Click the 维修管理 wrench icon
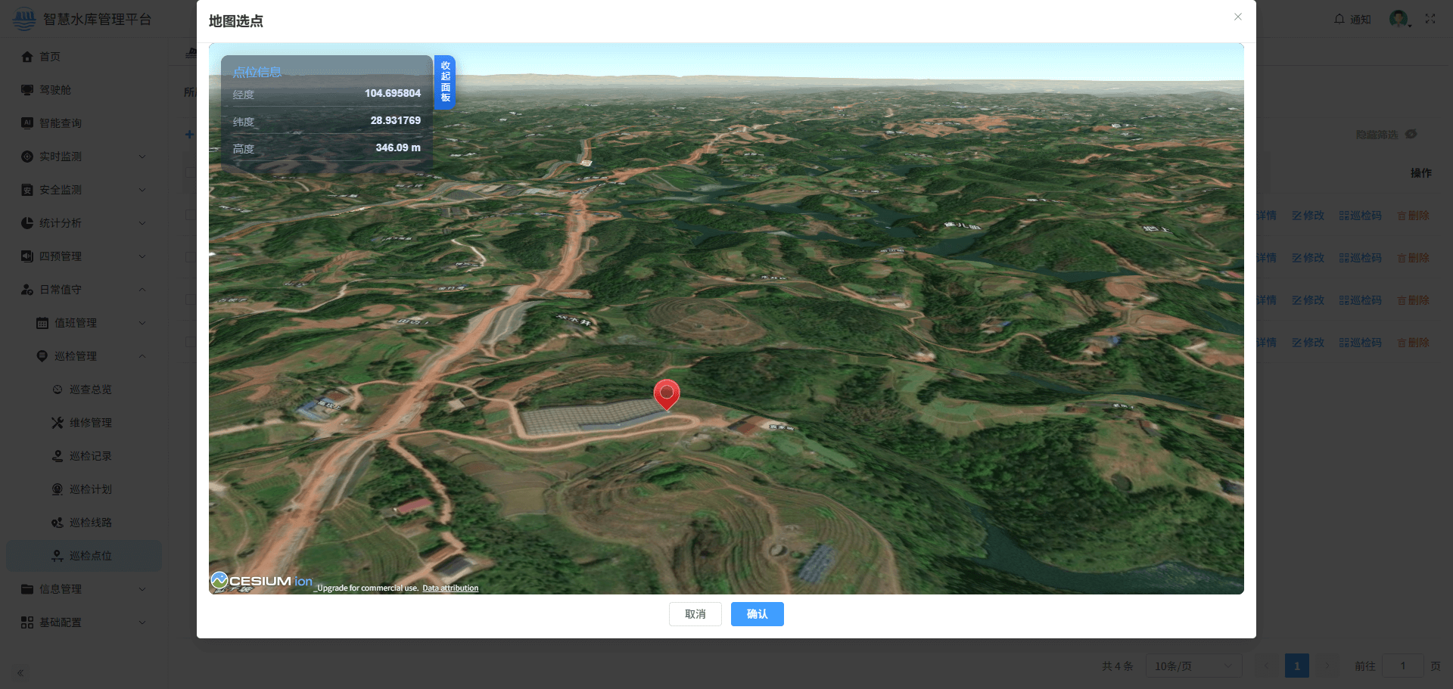 pos(58,423)
